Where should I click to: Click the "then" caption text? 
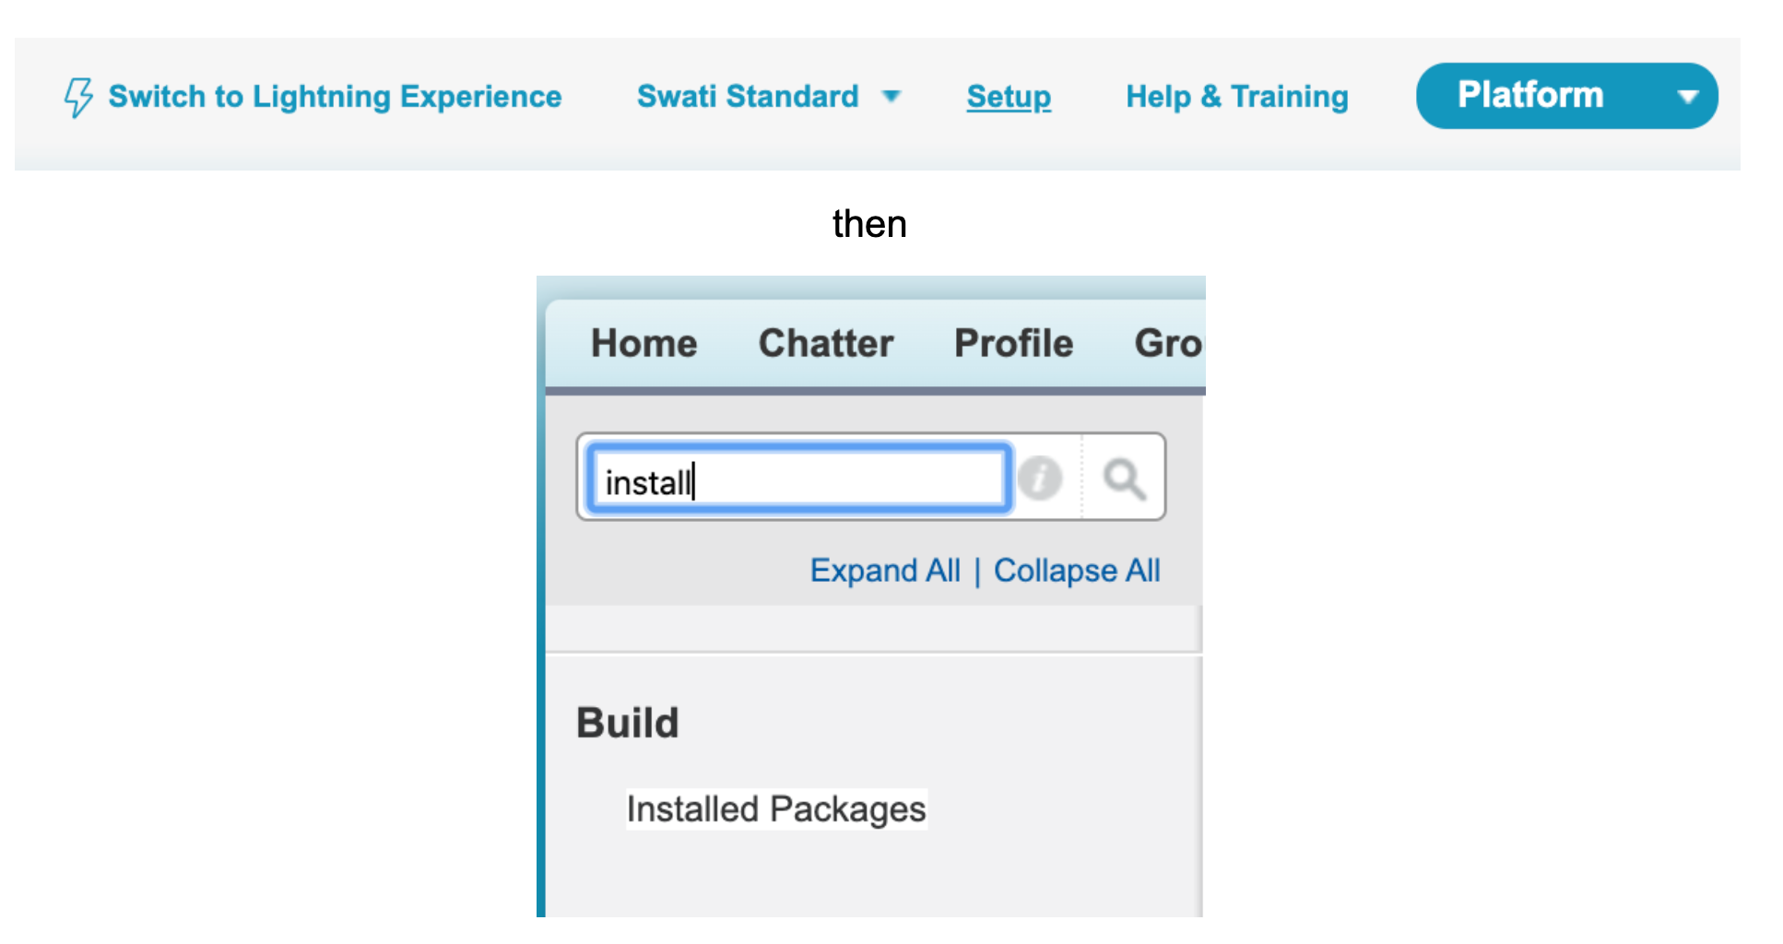[x=869, y=224]
